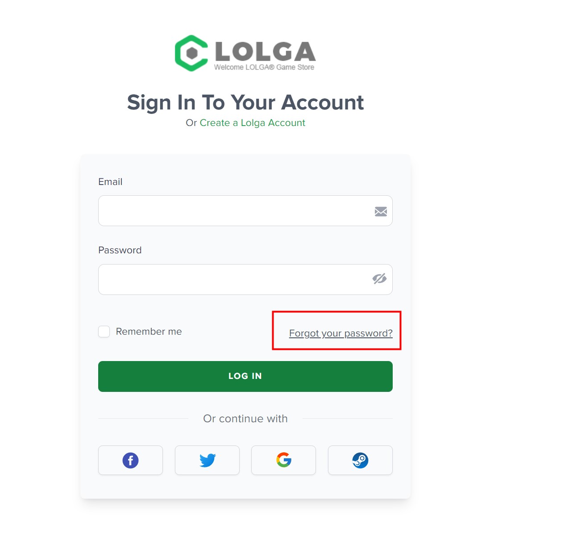The height and width of the screenshot is (559, 573).
Task: Continue with the Steam icon button
Action: (x=360, y=460)
